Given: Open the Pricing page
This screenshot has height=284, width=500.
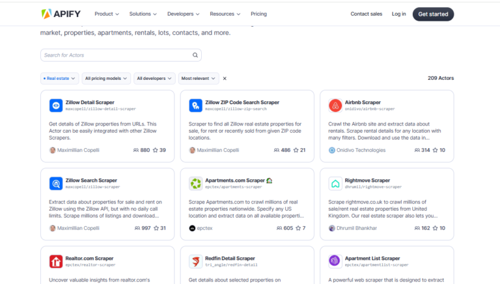Looking at the screenshot, I should 258,14.
